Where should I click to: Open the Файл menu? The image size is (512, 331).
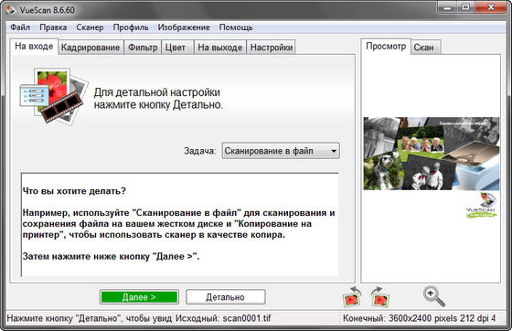[x=20, y=27]
